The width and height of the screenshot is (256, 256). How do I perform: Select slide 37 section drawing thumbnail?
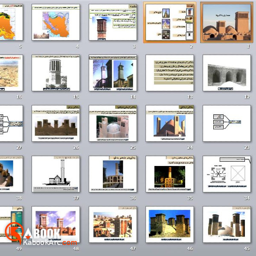point(55,174)
